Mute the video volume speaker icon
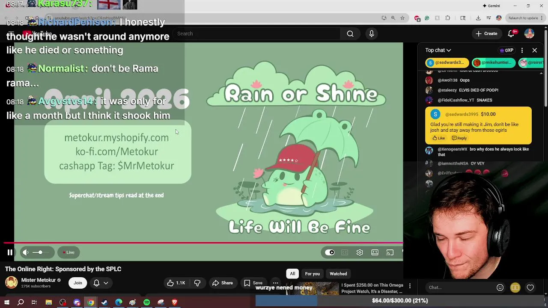 pos(26,252)
